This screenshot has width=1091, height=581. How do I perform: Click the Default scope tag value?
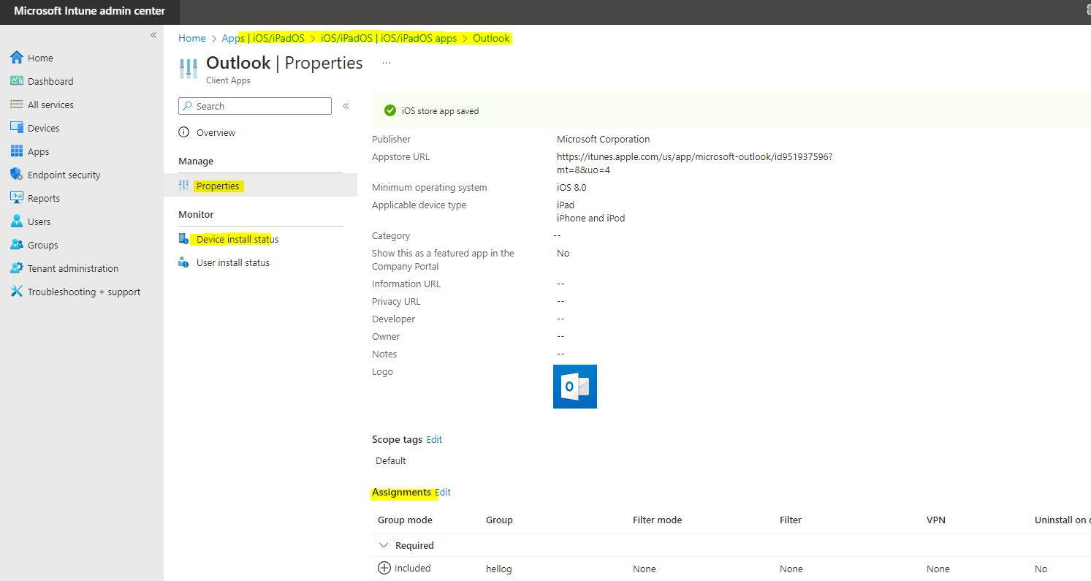click(x=391, y=460)
